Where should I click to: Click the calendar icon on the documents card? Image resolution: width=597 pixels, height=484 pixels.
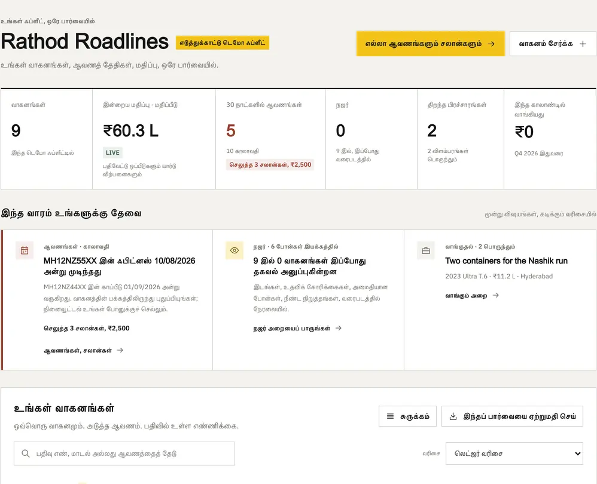click(x=25, y=250)
